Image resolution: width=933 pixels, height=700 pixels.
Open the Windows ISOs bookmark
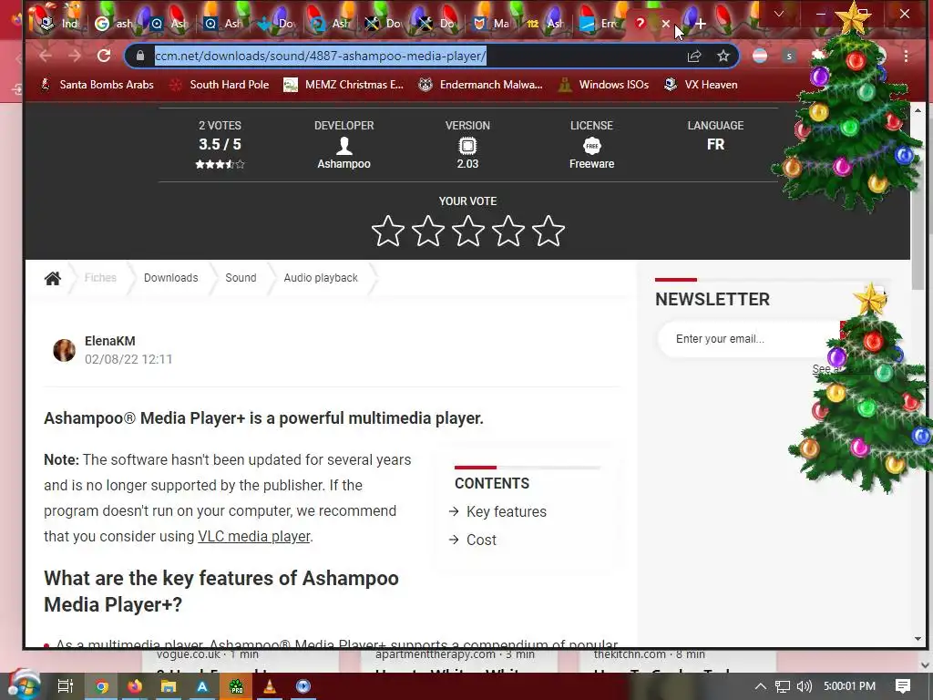tap(603, 85)
